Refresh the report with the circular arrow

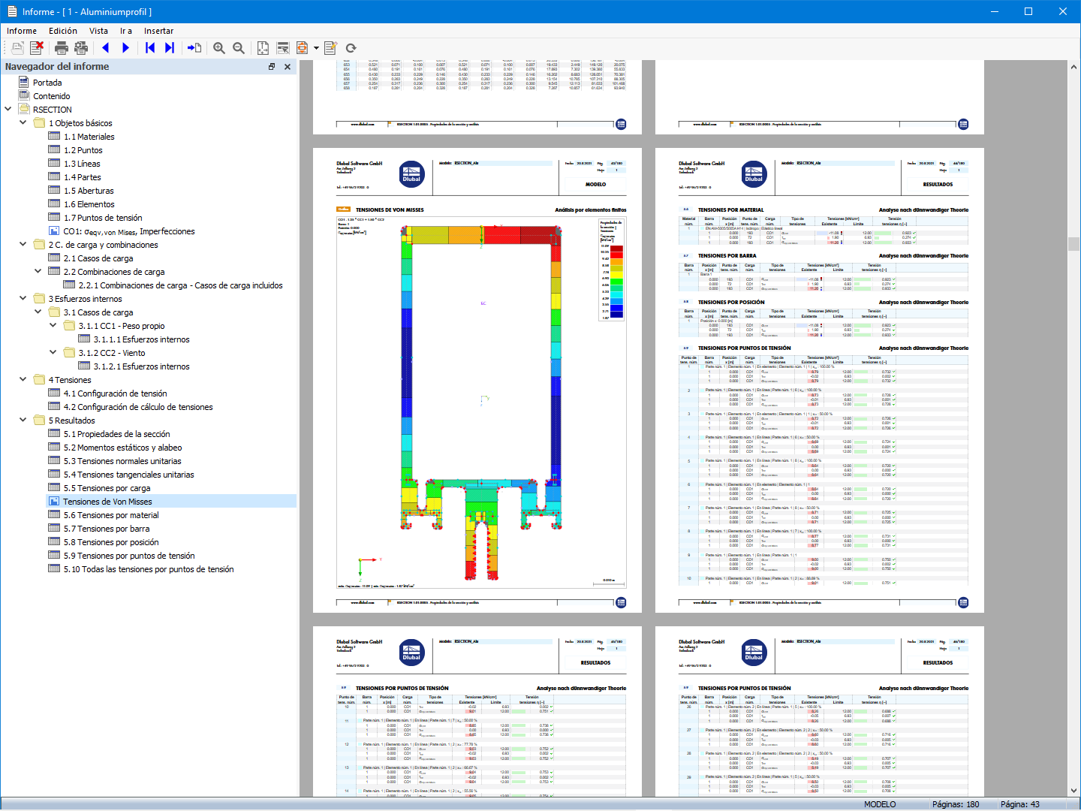pyautogui.click(x=351, y=48)
